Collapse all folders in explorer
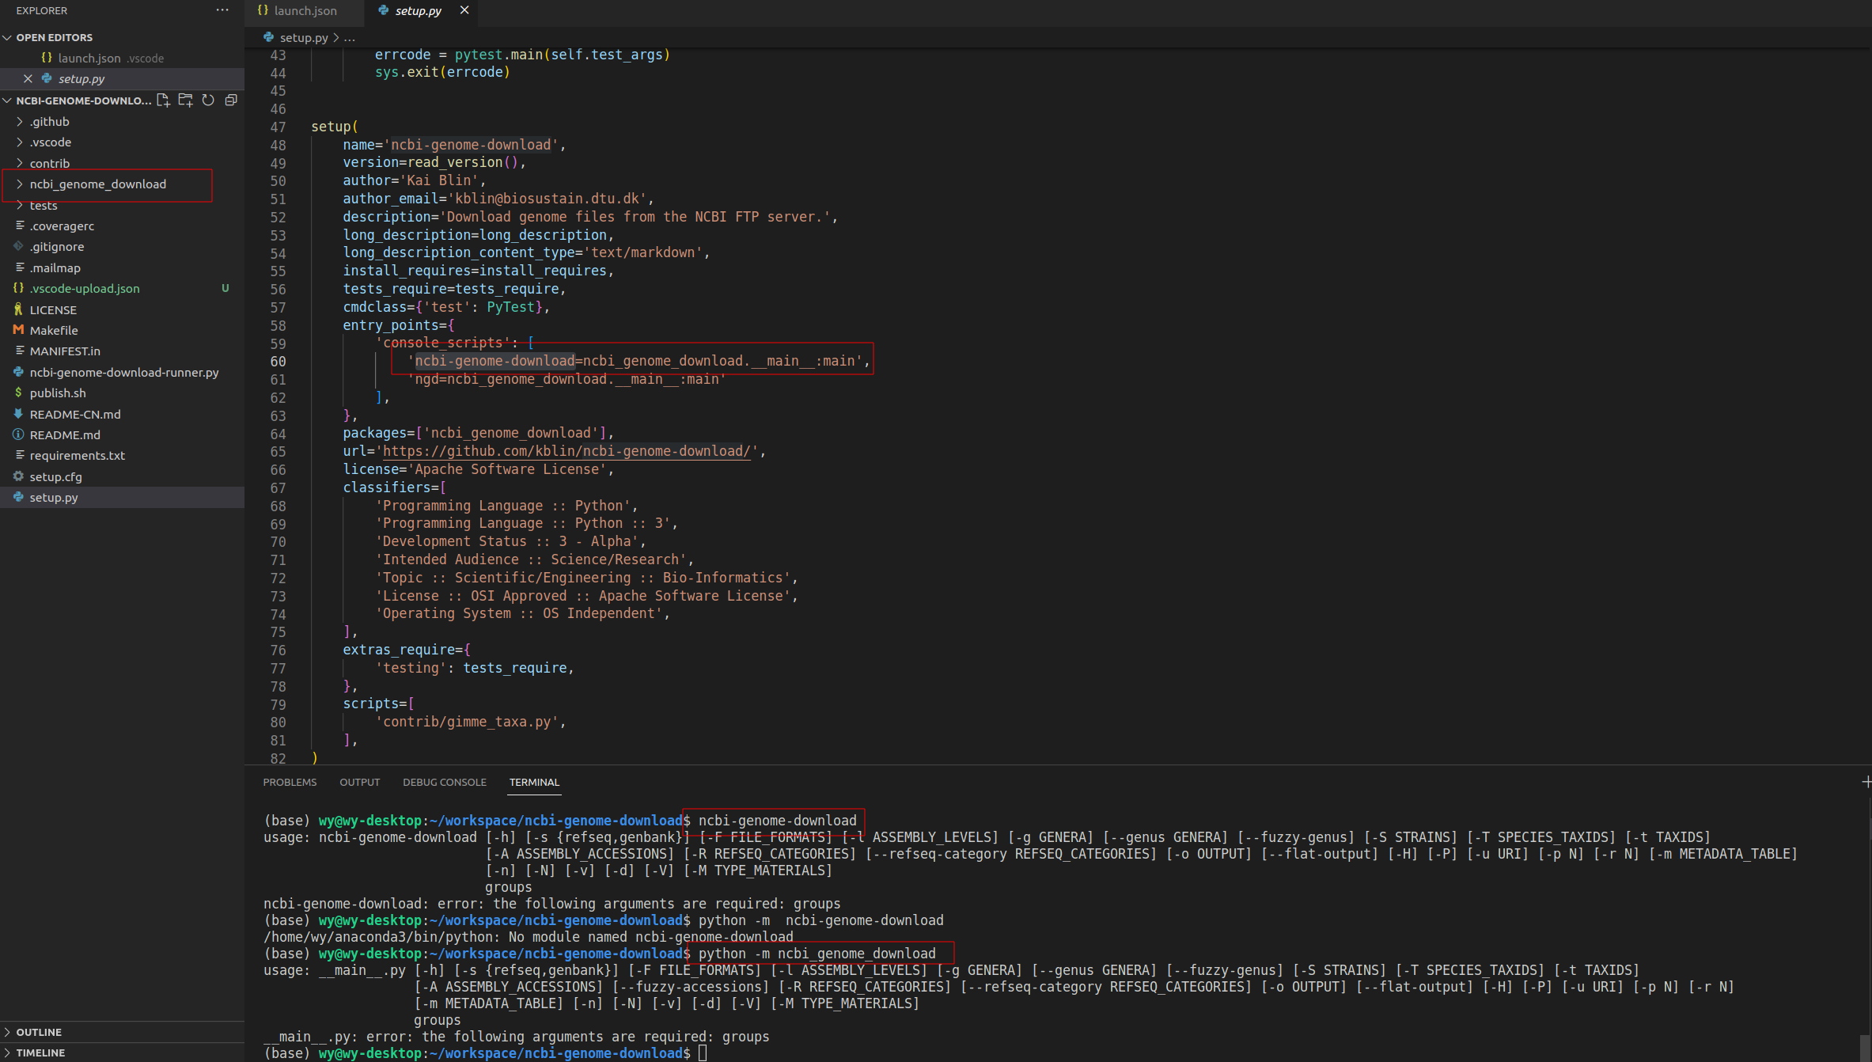Viewport: 1872px width, 1062px height. 231,101
